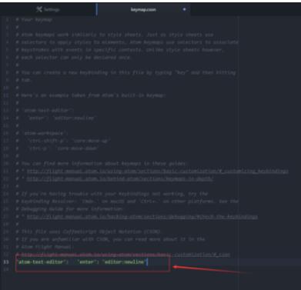Select the keymap.cson tab
301x290 pixels.
[143, 9]
